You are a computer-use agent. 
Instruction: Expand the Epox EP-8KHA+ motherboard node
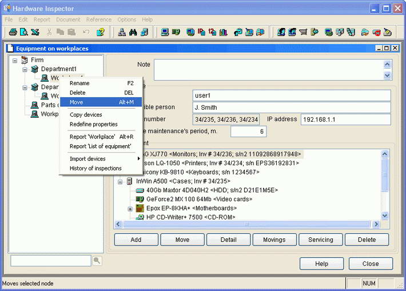click(x=130, y=208)
